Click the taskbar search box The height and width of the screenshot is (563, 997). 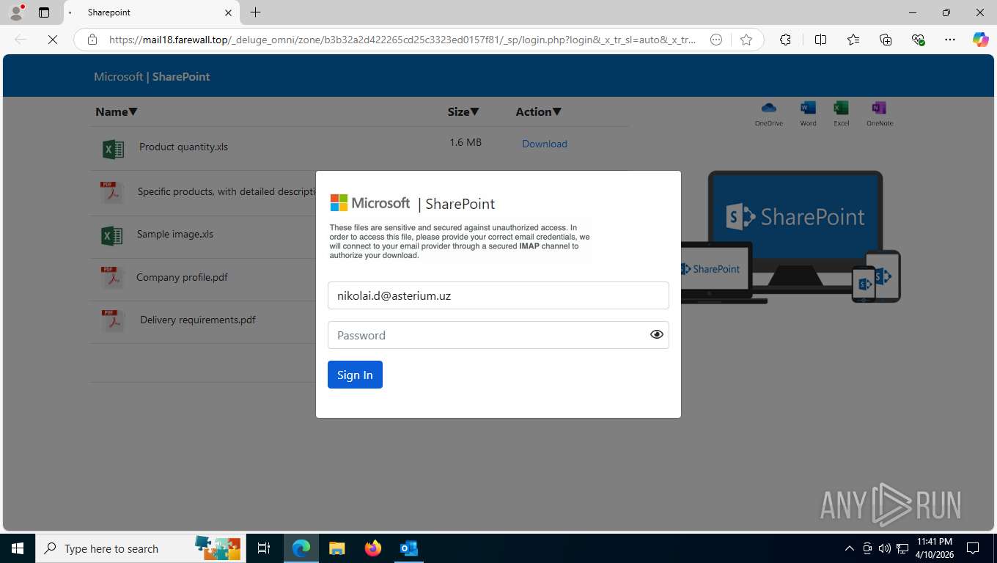[x=141, y=548]
